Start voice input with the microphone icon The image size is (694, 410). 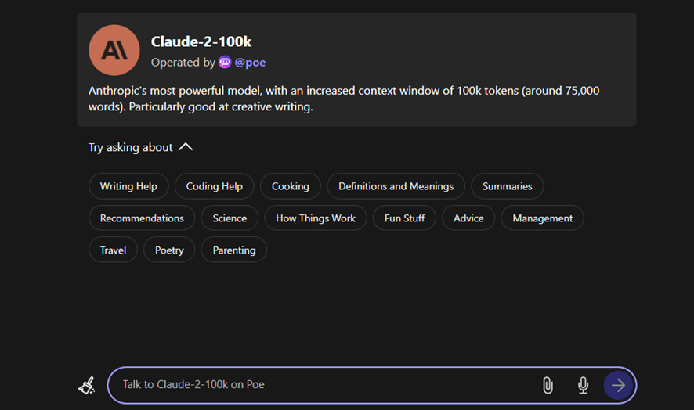pos(583,385)
